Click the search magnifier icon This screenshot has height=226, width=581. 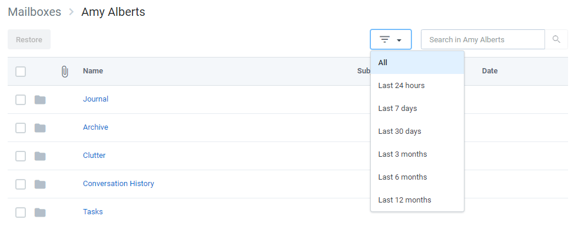coord(556,39)
